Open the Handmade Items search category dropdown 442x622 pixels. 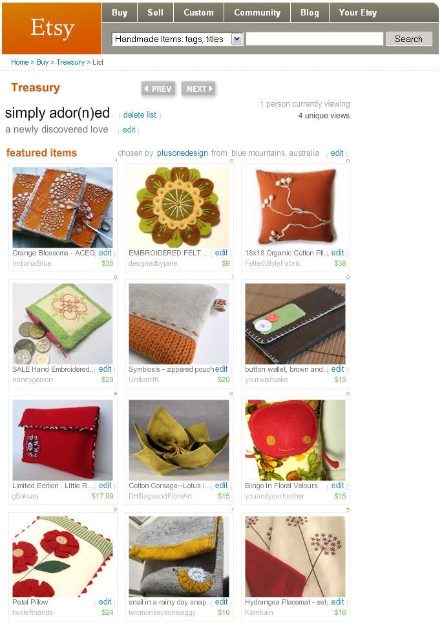click(177, 39)
